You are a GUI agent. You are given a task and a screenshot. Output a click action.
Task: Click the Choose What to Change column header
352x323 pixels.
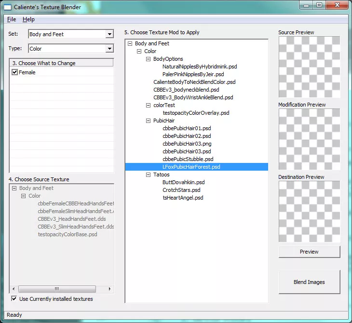click(x=61, y=63)
